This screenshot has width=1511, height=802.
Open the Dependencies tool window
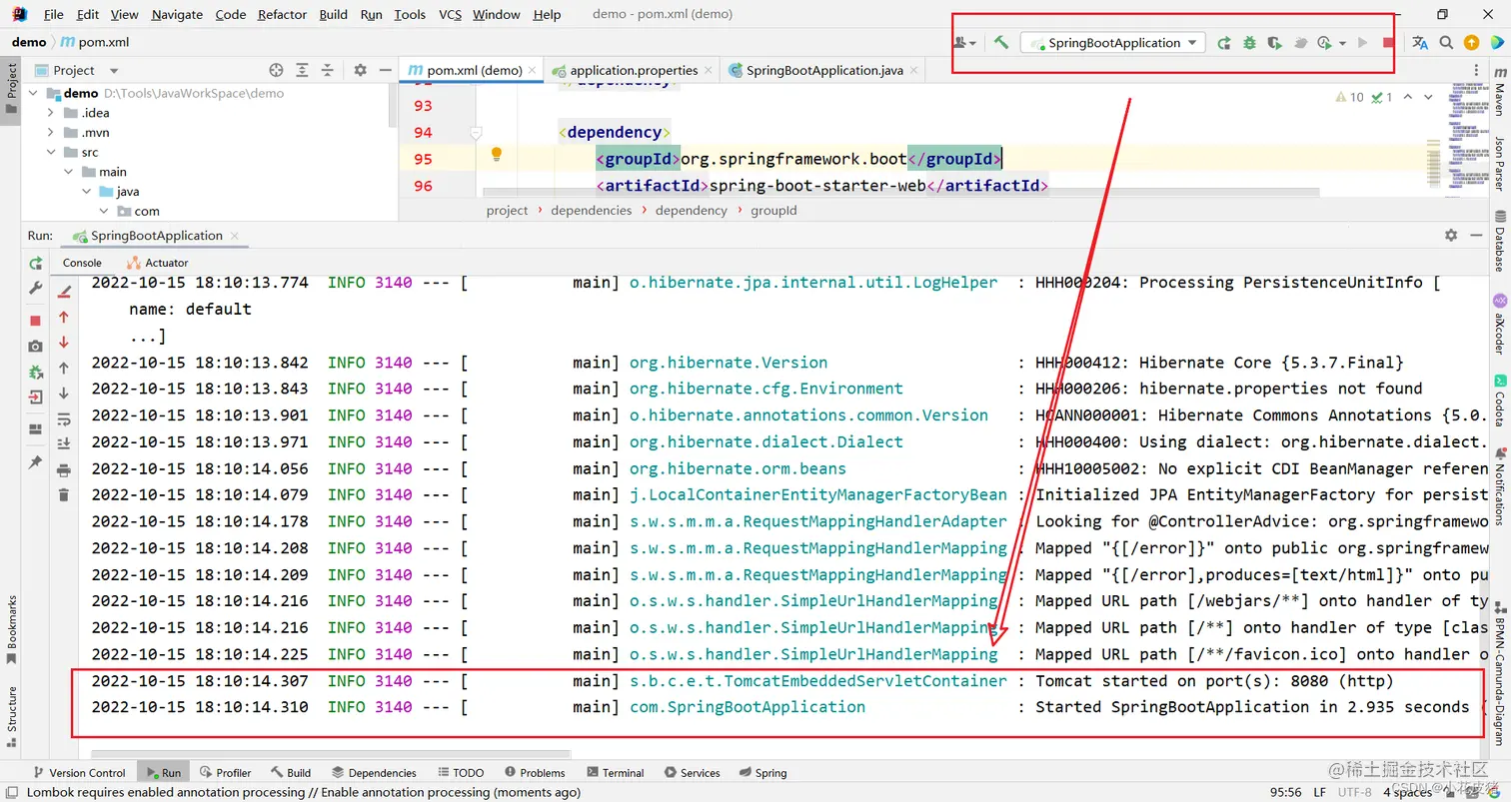(374, 772)
